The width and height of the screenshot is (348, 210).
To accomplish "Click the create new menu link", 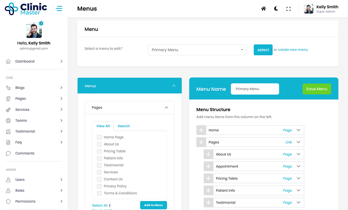I will (293, 50).
